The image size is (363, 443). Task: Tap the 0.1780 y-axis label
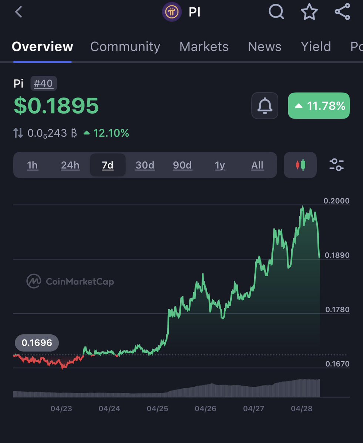(x=337, y=309)
